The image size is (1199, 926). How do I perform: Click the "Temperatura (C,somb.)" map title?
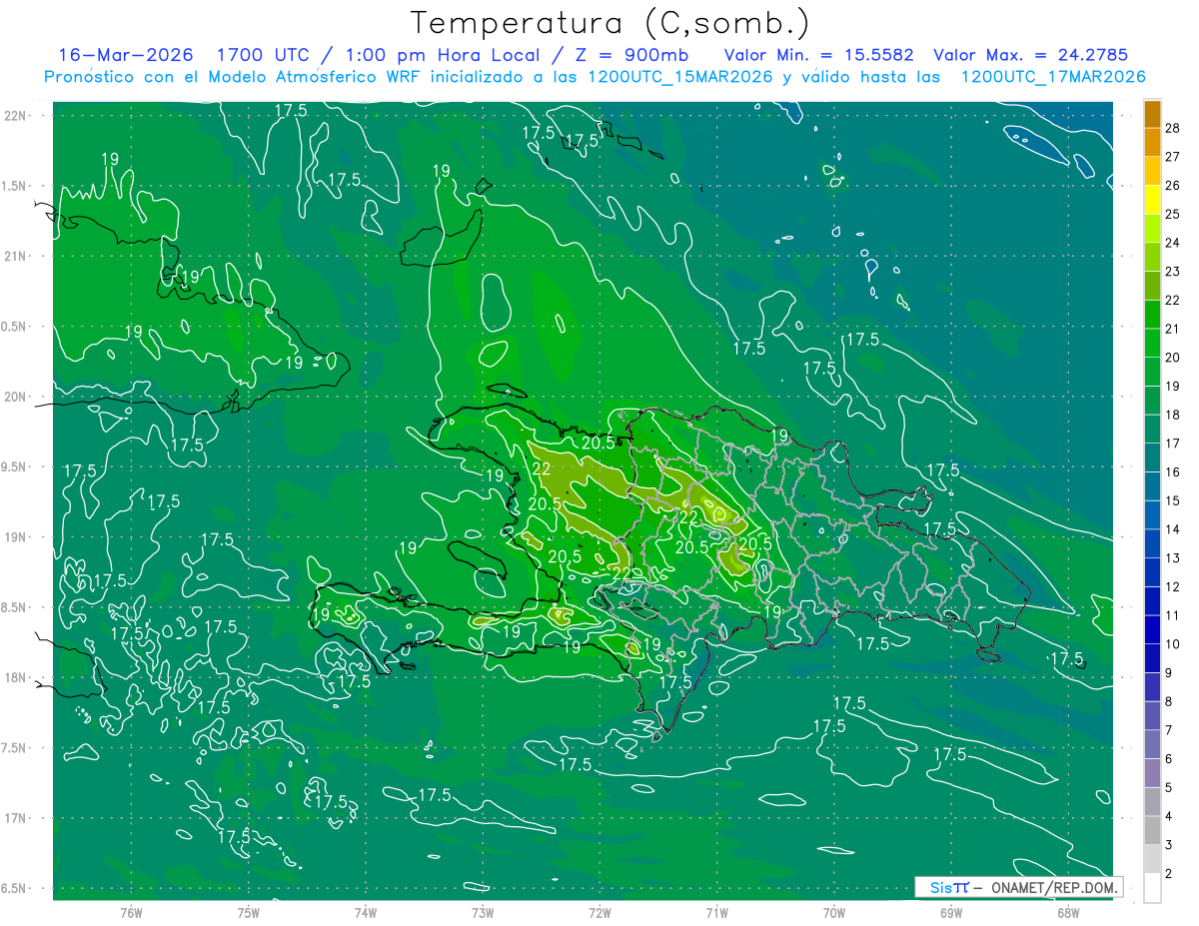(x=609, y=23)
